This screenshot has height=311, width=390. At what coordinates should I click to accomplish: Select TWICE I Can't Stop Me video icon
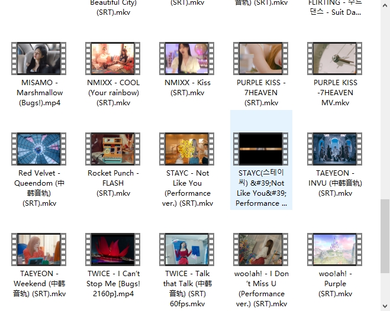coord(112,250)
